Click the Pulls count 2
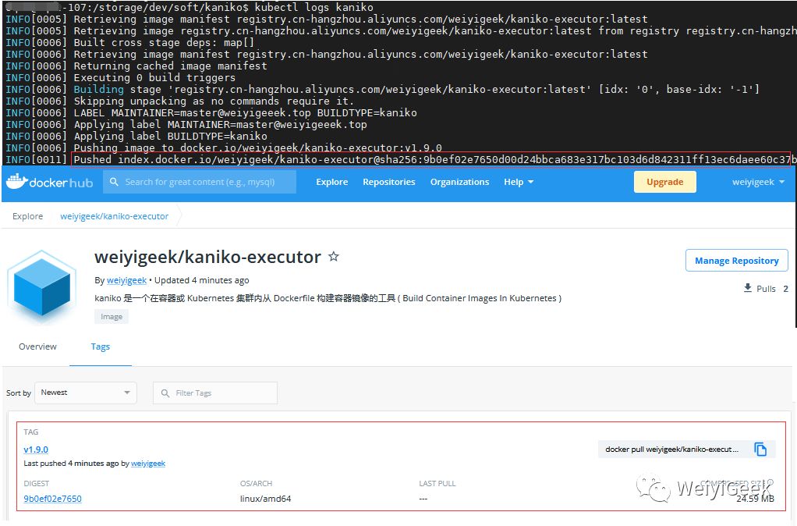This screenshot has height=526, width=797. (785, 289)
